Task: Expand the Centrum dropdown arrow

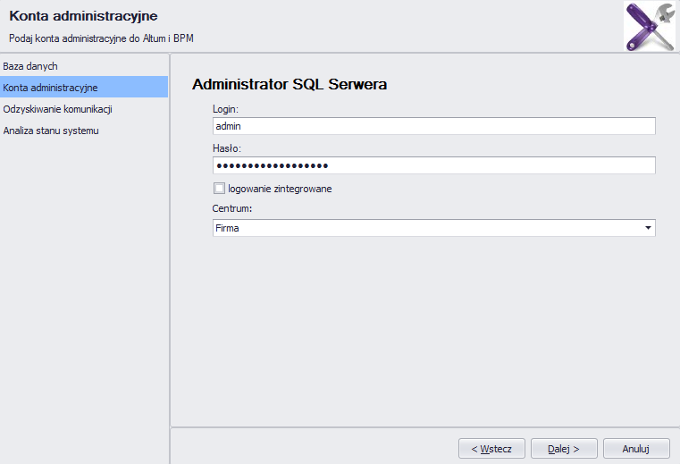Action: [648, 228]
